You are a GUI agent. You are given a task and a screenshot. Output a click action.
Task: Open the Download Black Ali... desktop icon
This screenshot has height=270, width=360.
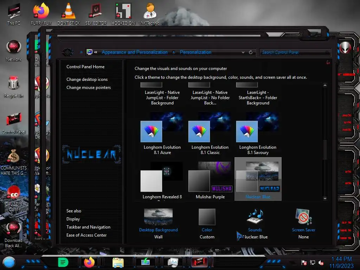(14, 234)
